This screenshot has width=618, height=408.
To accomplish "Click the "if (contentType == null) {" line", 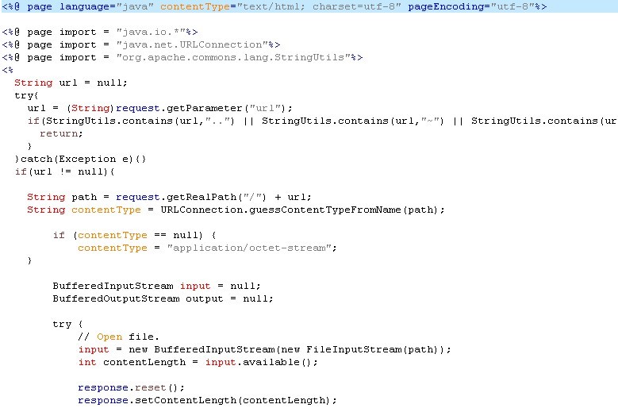I will (x=134, y=235).
